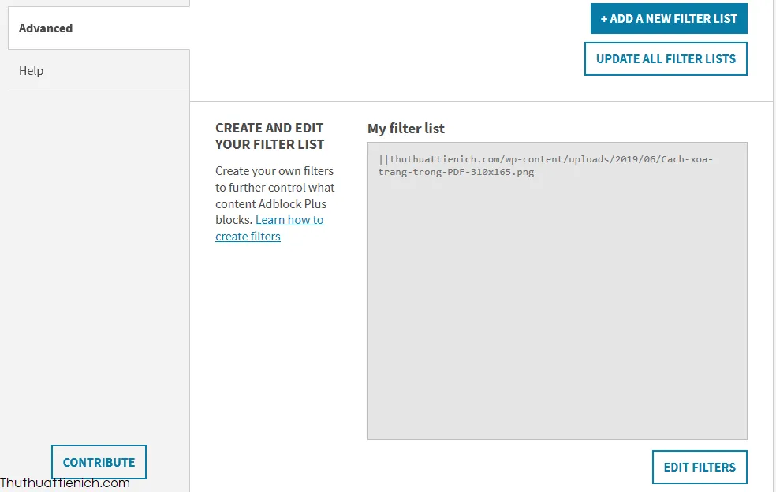Open the Advanced settings tab
Screen dimensions: 776x492
point(99,28)
